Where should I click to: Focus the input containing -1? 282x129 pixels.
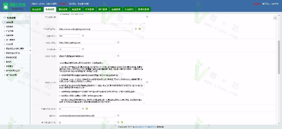pyautogui.click(x=69, y=49)
